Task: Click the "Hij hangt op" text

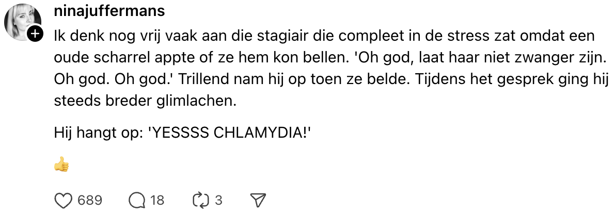Action: point(97,133)
